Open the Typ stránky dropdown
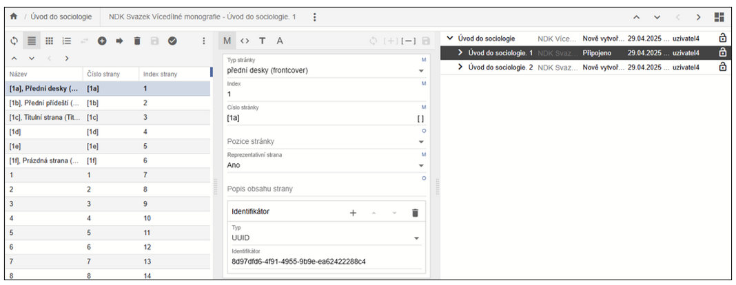 point(420,70)
